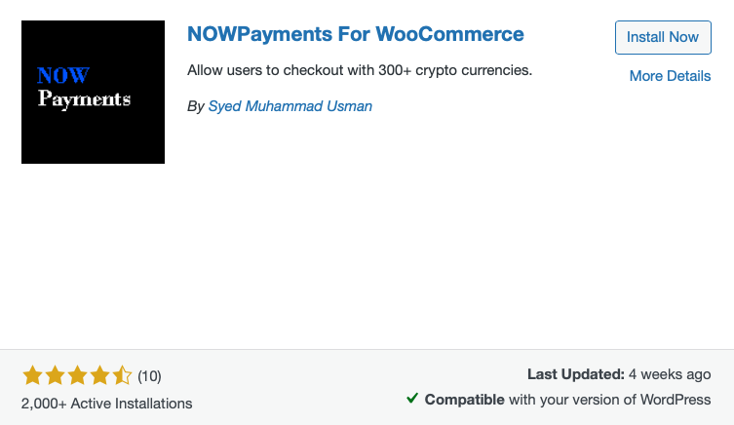Visit author Syed Muhammad Usman's link
734x425 pixels.
290,106
